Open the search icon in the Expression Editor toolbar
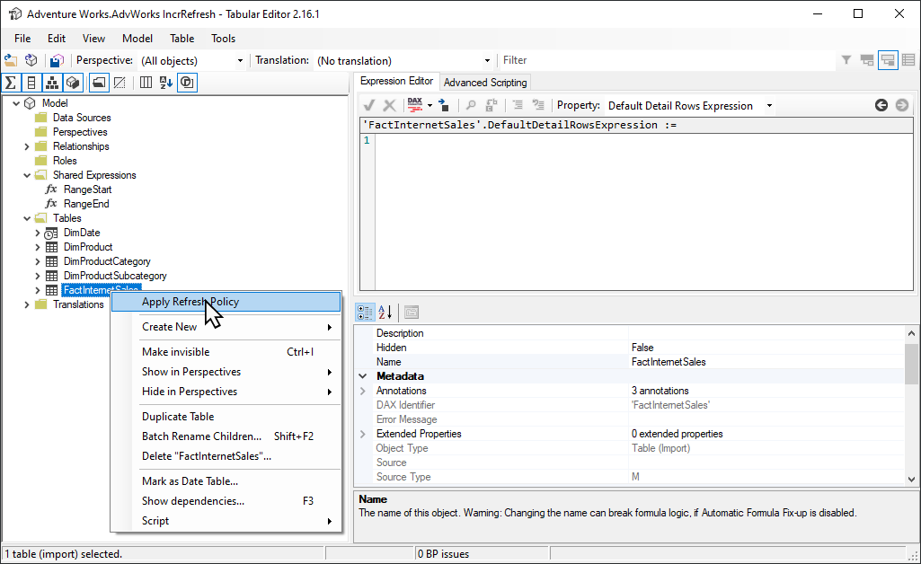This screenshot has height=564, width=921. 471,105
